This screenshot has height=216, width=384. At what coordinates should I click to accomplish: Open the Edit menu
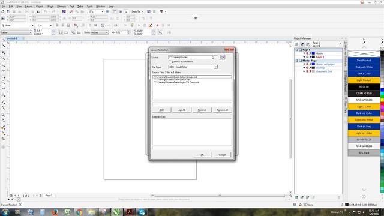pos(11,7)
